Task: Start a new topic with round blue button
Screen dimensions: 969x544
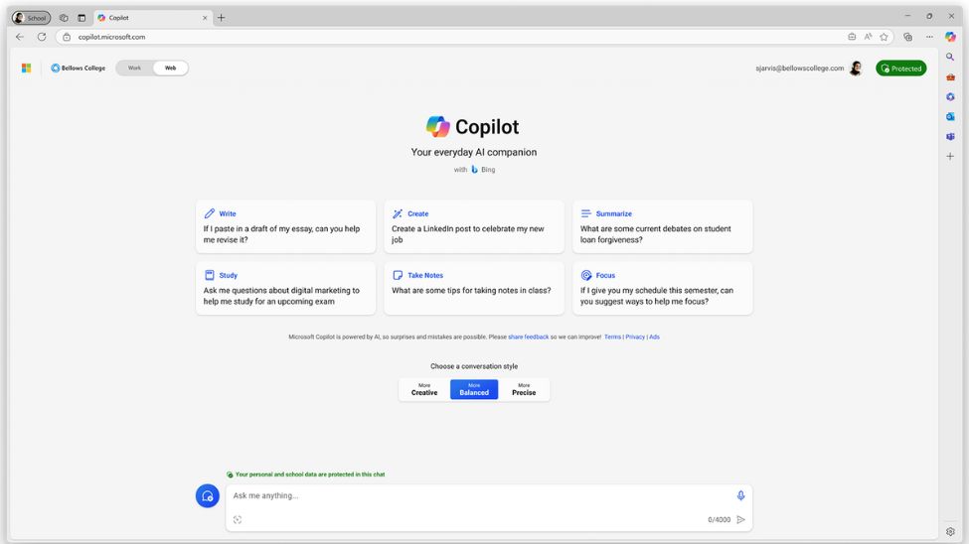Action: point(208,495)
